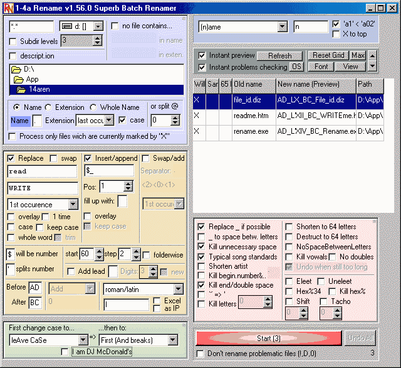The height and width of the screenshot is (368, 401).
Task: Increase the Subdir levels spinner
Action: pos(97,38)
